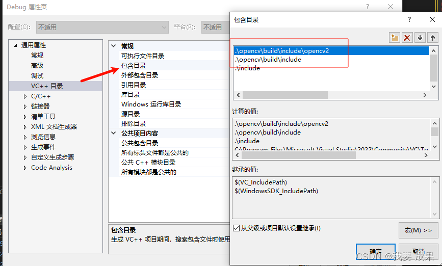Click the help question mark in 包含目录 dialog
This screenshot has width=442, height=266.
coord(409,19)
